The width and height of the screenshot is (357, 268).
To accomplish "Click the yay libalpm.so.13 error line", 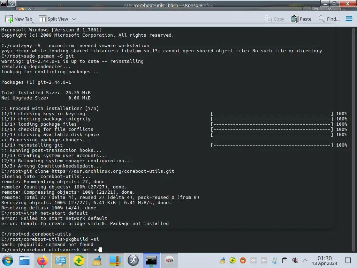I will (162, 51).
